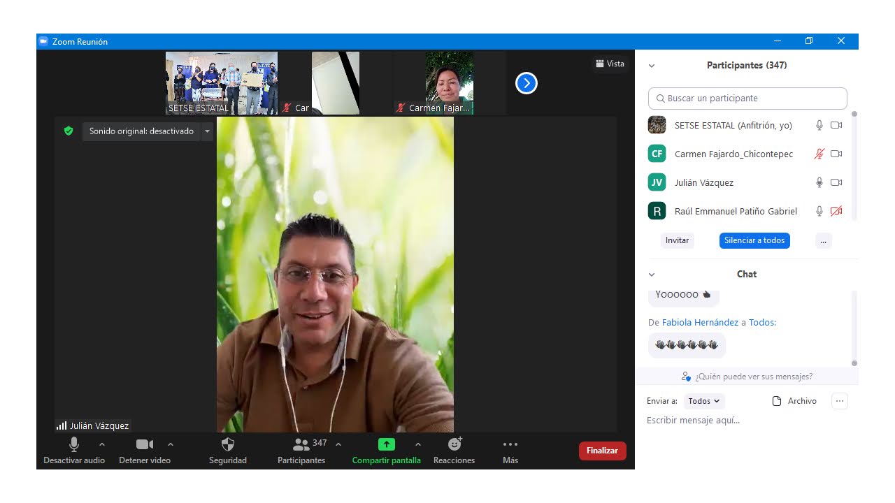Viewport: 895px width, 503px height.
Task: Show next video thumbnails with blue arrow
Action: (x=526, y=84)
